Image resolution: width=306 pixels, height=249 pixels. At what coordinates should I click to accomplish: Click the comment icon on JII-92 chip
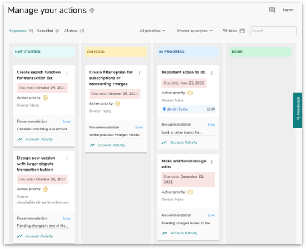pyautogui.click(x=213, y=109)
